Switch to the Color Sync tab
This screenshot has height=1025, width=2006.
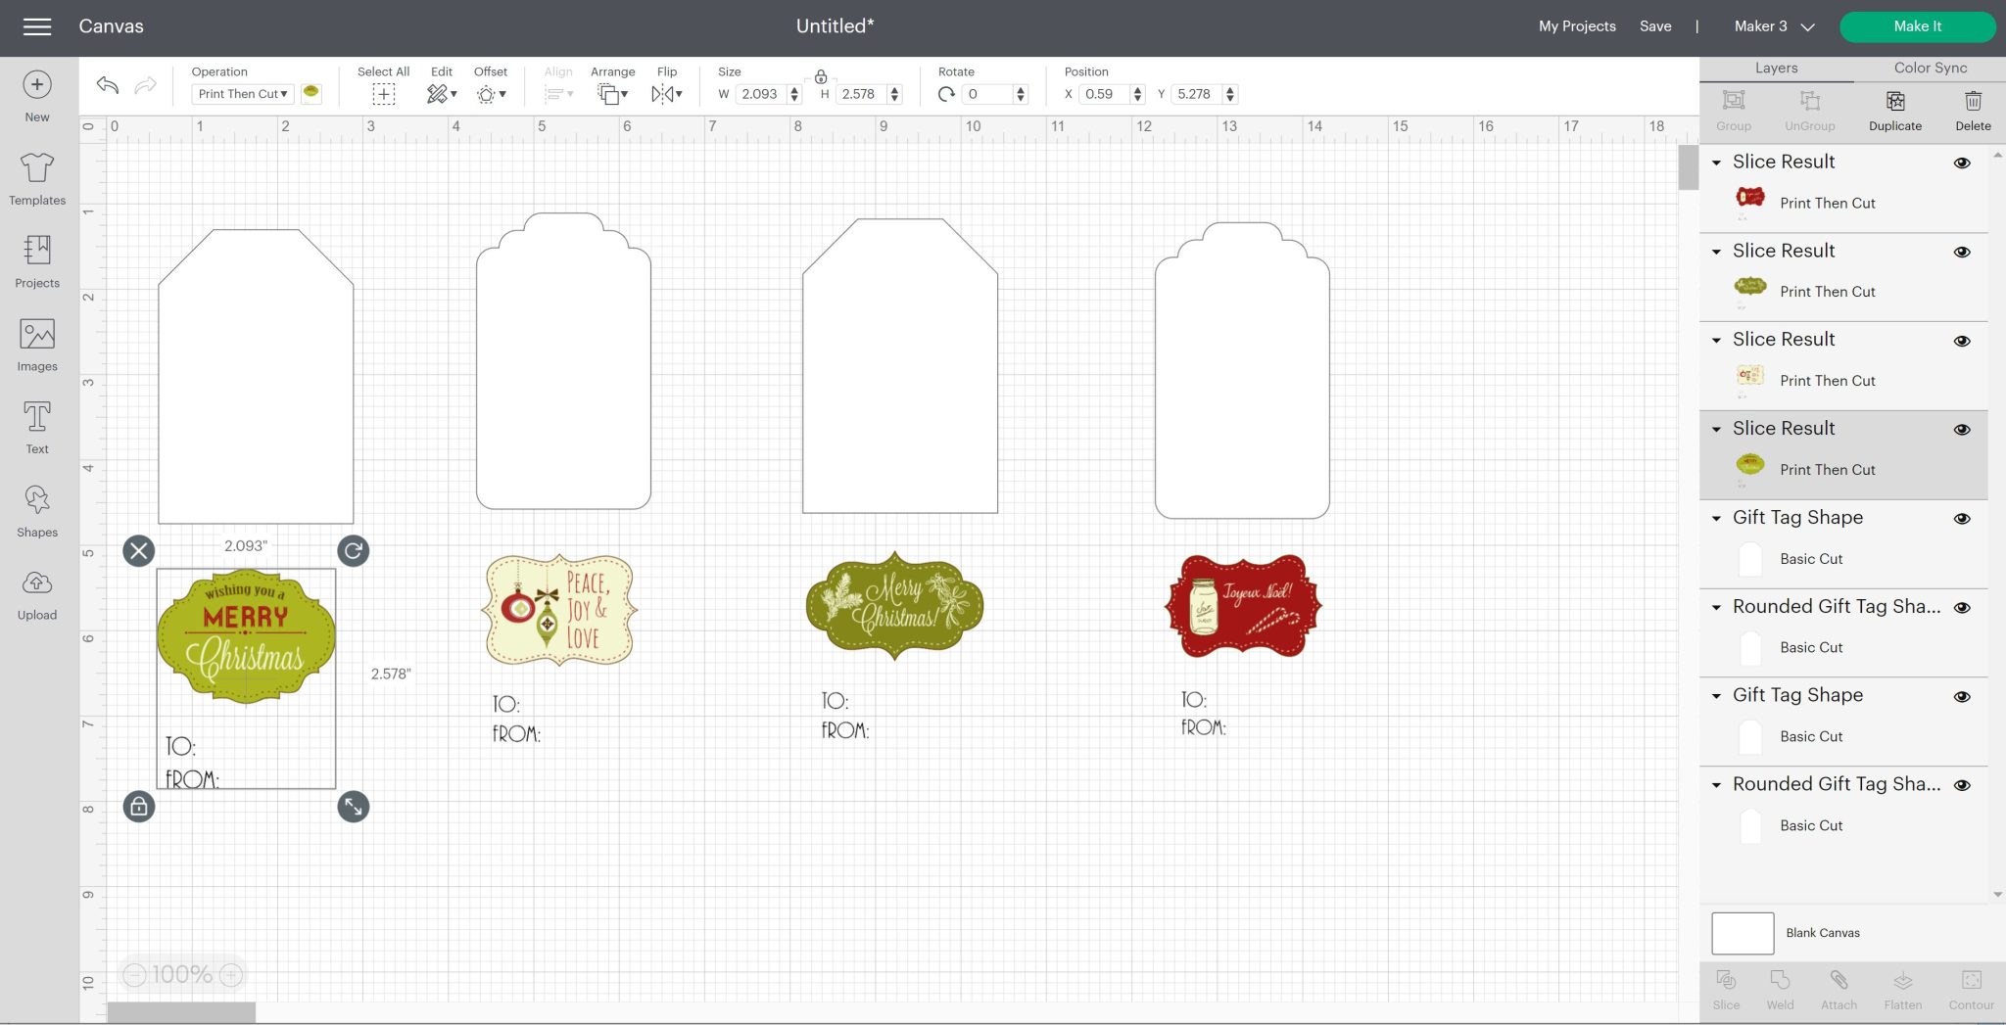1928,68
